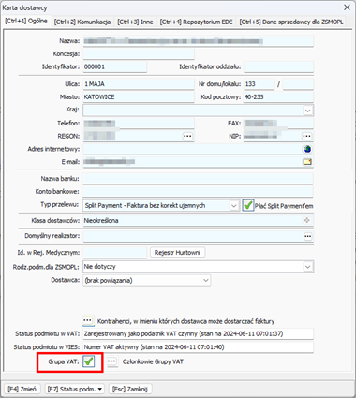
Task: Open the Domyślny realizator ellipsis button
Action: (308, 236)
